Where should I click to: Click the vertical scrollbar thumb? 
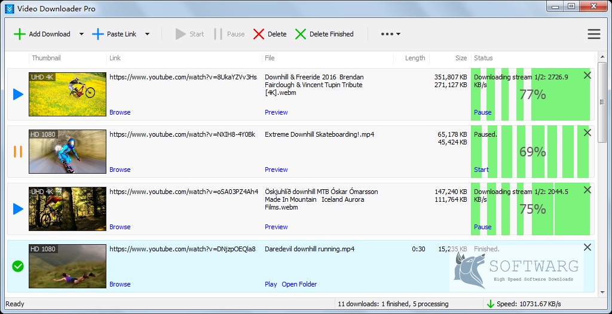click(x=602, y=102)
